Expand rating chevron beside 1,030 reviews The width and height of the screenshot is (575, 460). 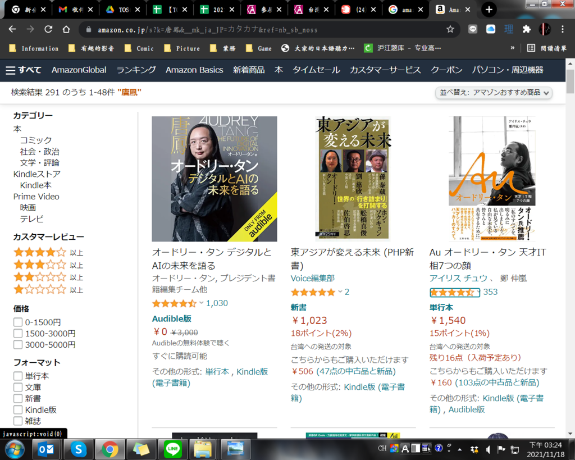(201, 303)
